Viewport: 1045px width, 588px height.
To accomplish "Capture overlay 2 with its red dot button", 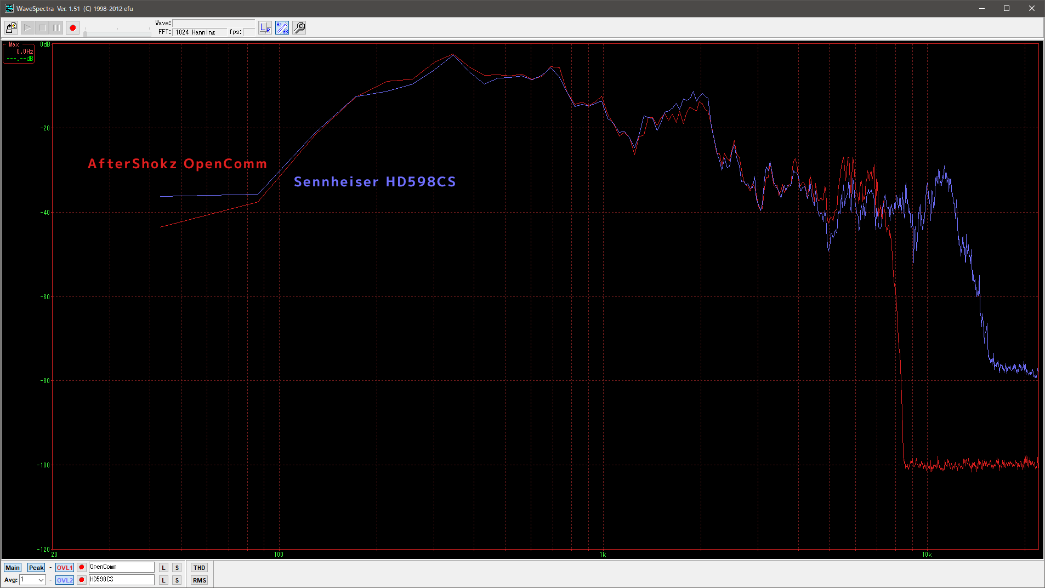I will 81,580.
